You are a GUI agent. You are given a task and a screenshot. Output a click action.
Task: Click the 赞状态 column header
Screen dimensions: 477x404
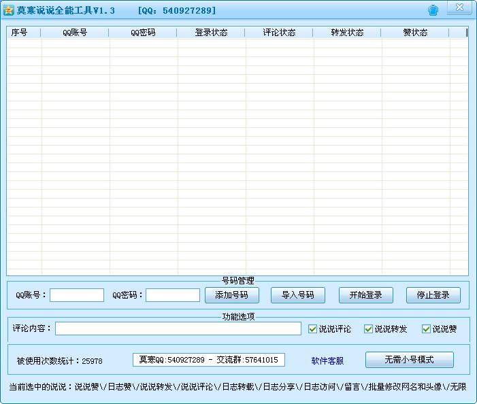coord(415,33)
